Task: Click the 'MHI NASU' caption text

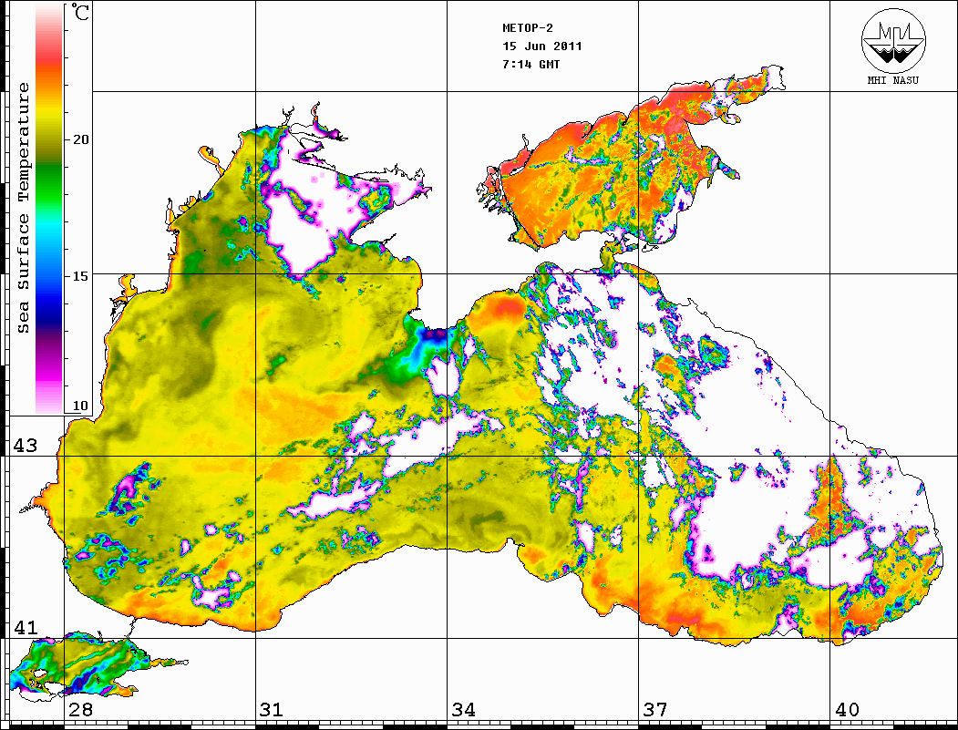Action: coord(892,80)
